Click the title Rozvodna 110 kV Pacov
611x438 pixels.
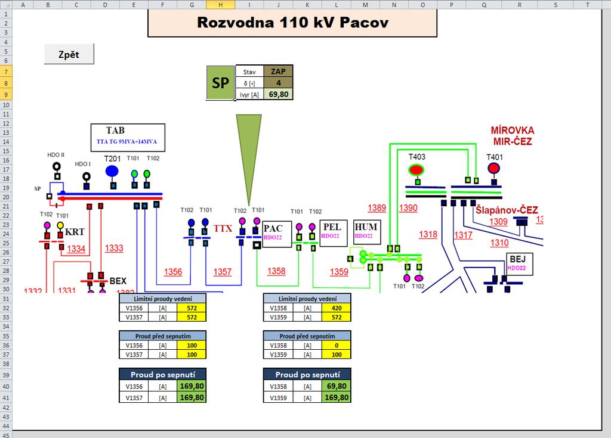pyautogui.click(x=292, y=23)
